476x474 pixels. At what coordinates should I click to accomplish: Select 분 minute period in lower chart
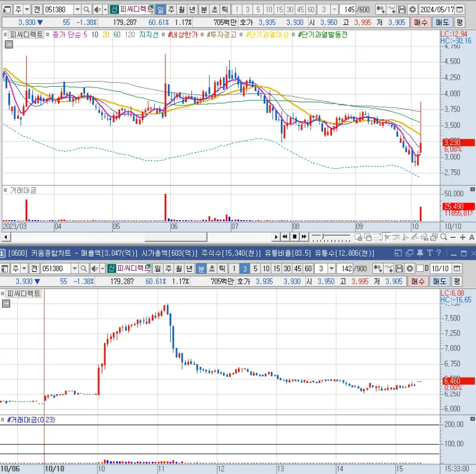click(x=201, y=269)
